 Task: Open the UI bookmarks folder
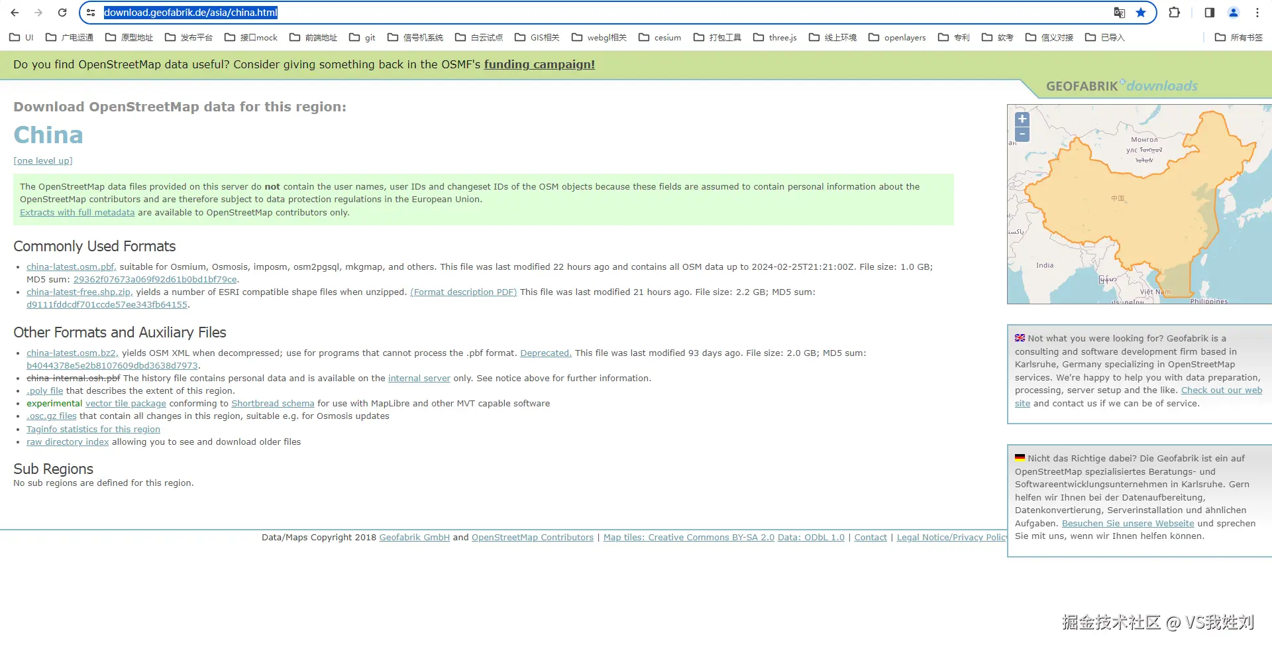[21, 38]
